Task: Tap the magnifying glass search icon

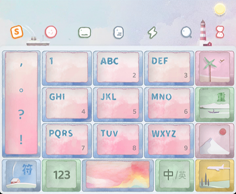Action: pos(186,32)
